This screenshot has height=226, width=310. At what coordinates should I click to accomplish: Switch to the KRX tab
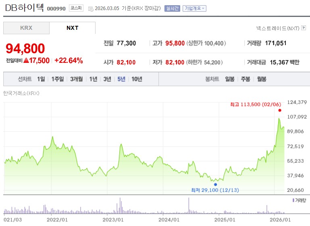(x=26, y=28)
